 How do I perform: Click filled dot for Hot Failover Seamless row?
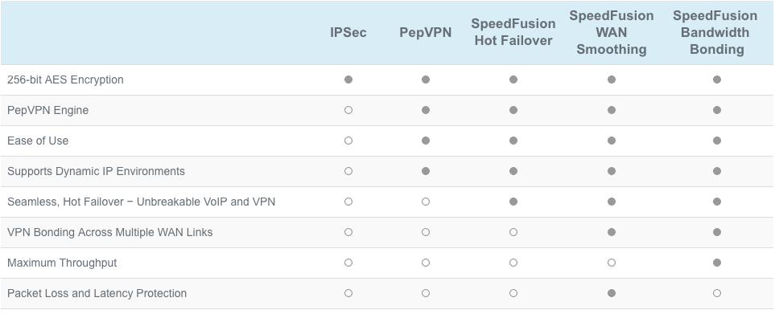pos(513,202)
